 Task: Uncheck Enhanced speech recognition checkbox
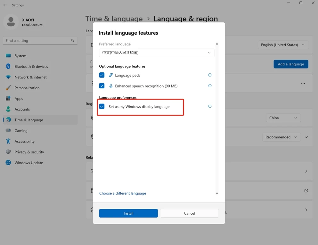tap(102, 86)
